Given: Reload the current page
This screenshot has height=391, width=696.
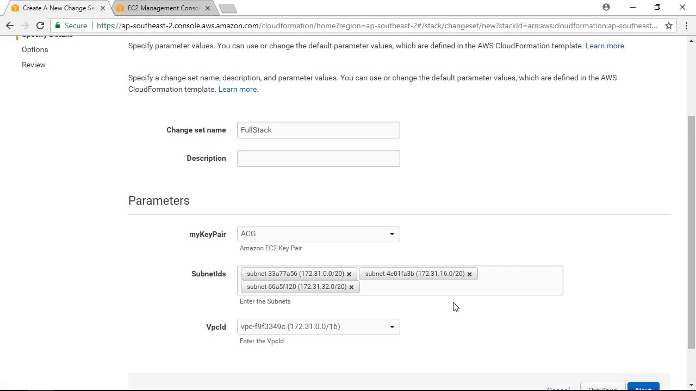Looking at the screenshot, I should (40, 26).
